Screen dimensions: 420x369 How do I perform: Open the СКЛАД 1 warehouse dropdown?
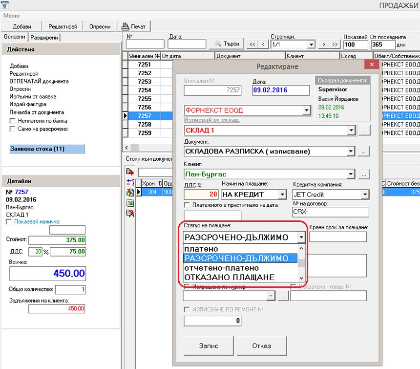point(351,130)
